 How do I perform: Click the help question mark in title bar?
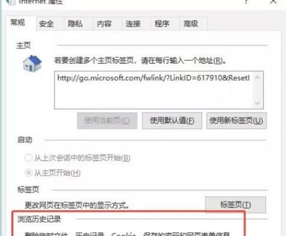(x=246, y=2)
